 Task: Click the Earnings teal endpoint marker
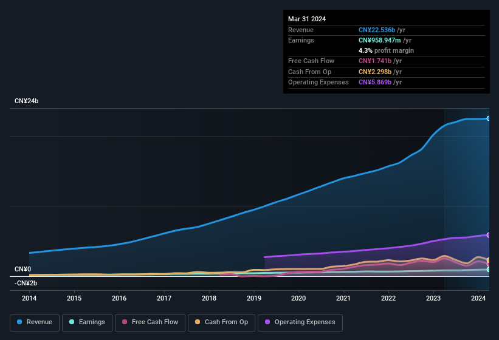pos(489,270)
